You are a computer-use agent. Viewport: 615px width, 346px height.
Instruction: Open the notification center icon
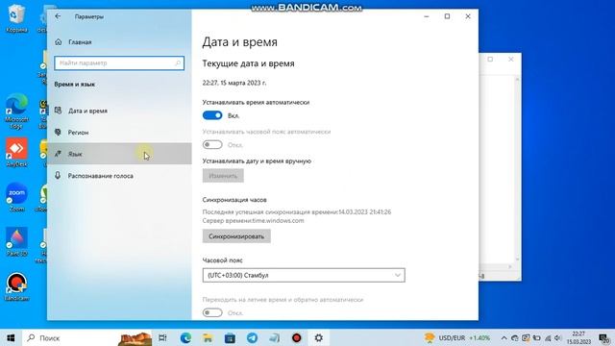click(604, 337)
